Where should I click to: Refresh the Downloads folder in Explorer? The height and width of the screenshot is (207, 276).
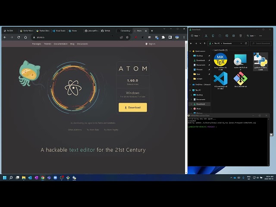click(x=246, y=43)
